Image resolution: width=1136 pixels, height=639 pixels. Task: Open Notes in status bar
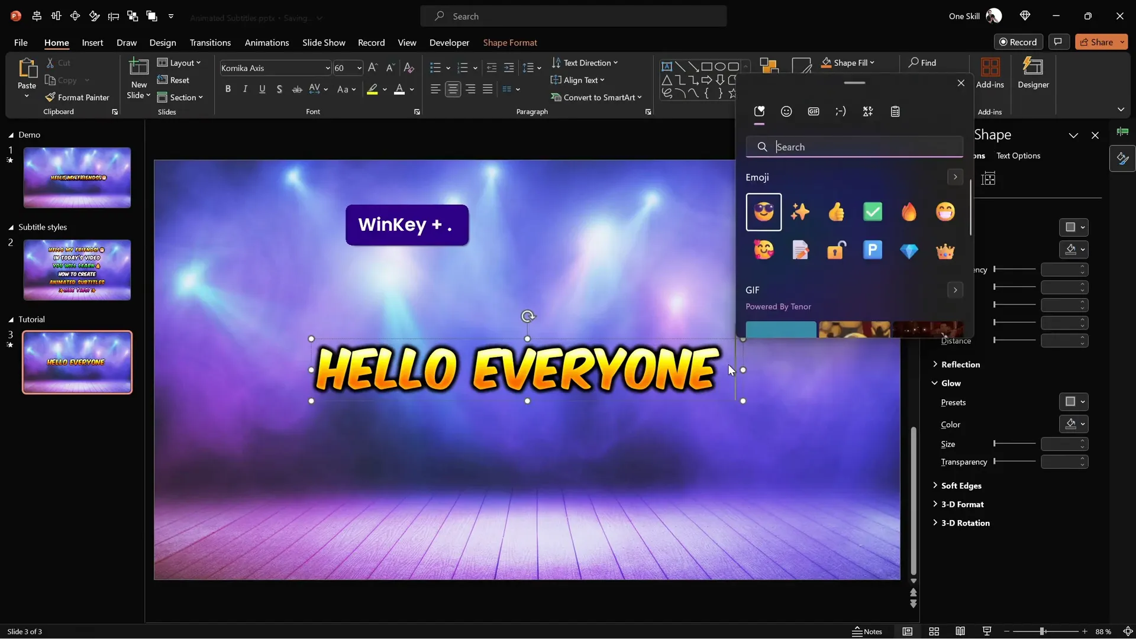[867, 631]
